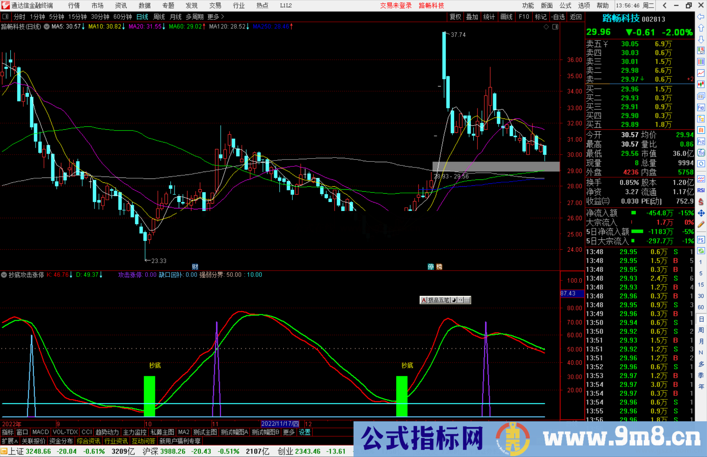The image size is (707, 457).
Task: Click the back arrow icon in right sidebar
Action: pyautogui.click(x=701, y=17)
